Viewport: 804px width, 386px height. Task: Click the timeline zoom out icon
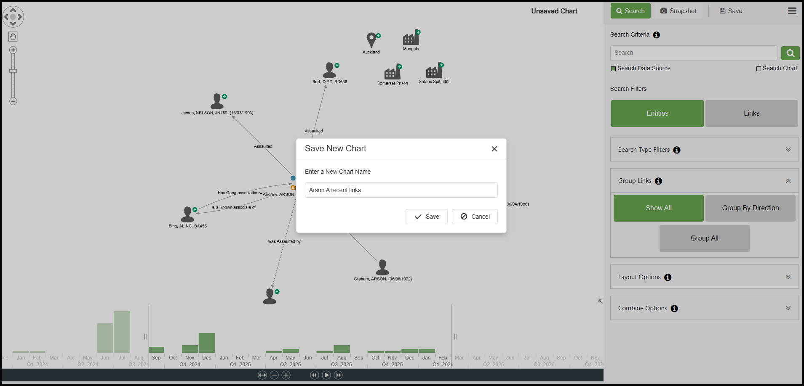click(x=274, y=375)
